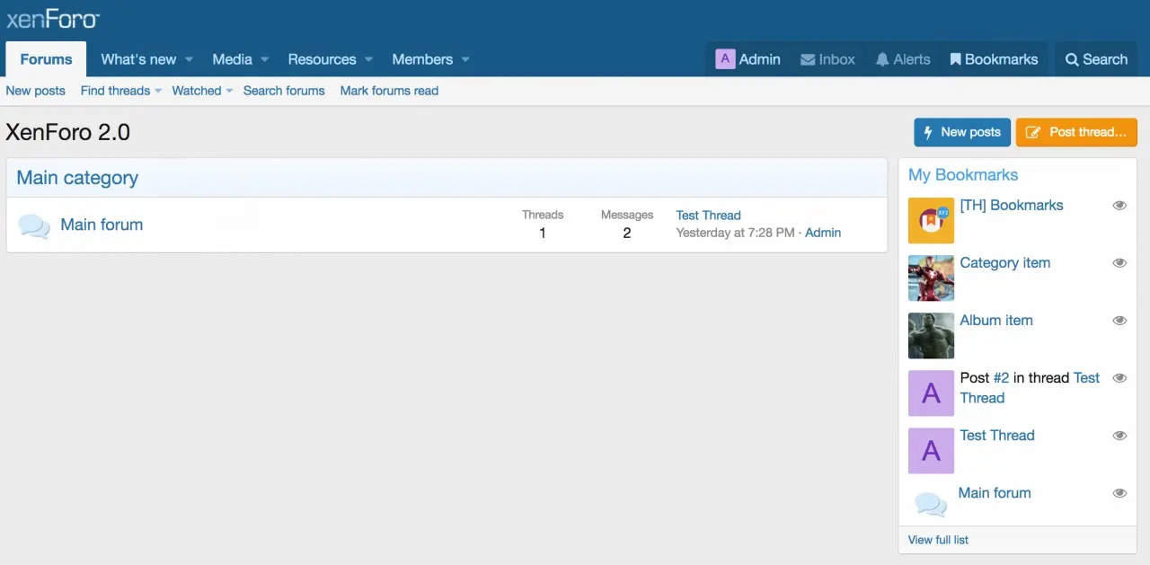The height and width of the screenshot is (565, 1150).
Task: Click the avatar beside Post #2 bookmark
Action: pos(931,393)
